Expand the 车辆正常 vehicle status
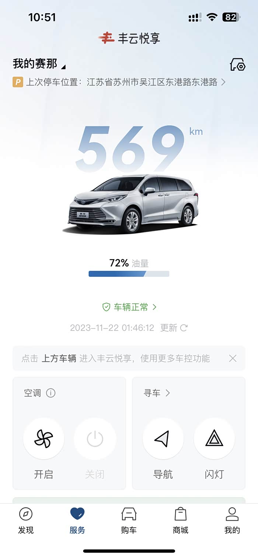 coord(129,307)
